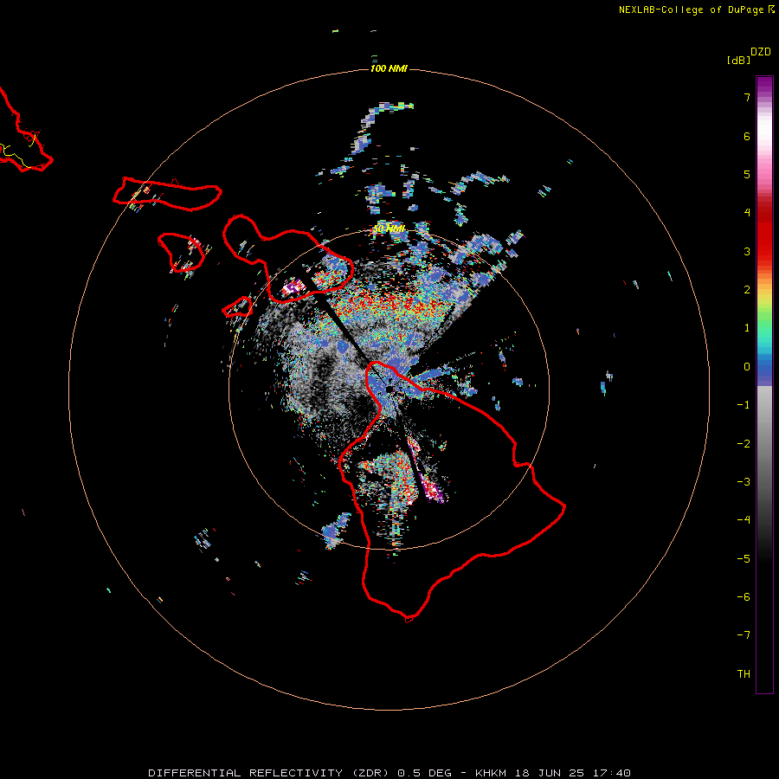Click the '-6' value on the color scale
779x779 pixels.
point(744,597)
